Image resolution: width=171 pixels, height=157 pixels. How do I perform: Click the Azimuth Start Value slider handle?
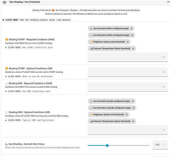click(107, 145)
